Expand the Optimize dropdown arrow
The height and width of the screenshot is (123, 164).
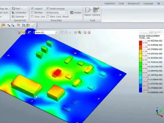coord(26,16)
